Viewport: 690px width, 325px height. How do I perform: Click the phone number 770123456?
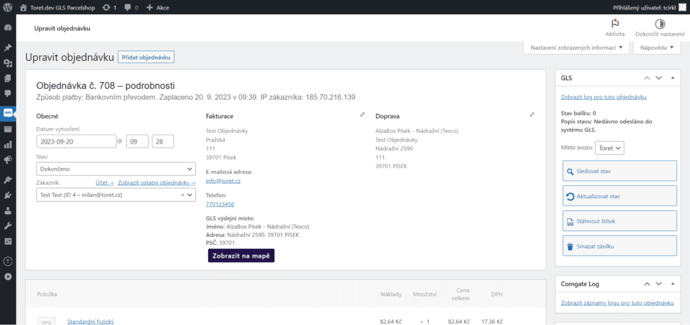[x=220, y=204]
